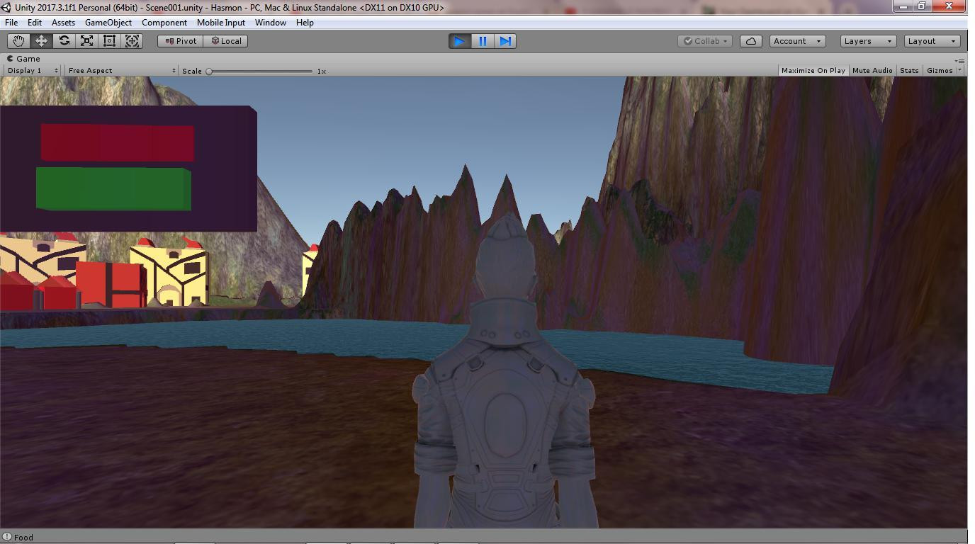Viewport: 975px width, 544px height.
Task: Toggle Mute Audio
Action: [872, 71]
